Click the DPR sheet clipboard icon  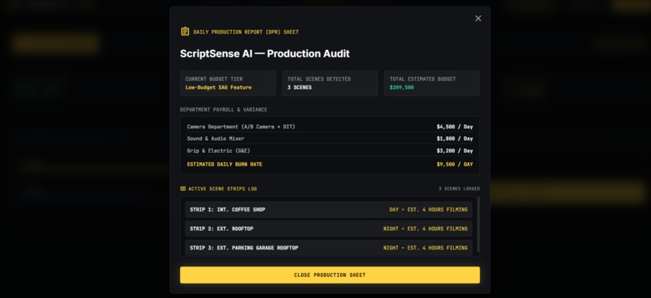click(x=185, y=31)
